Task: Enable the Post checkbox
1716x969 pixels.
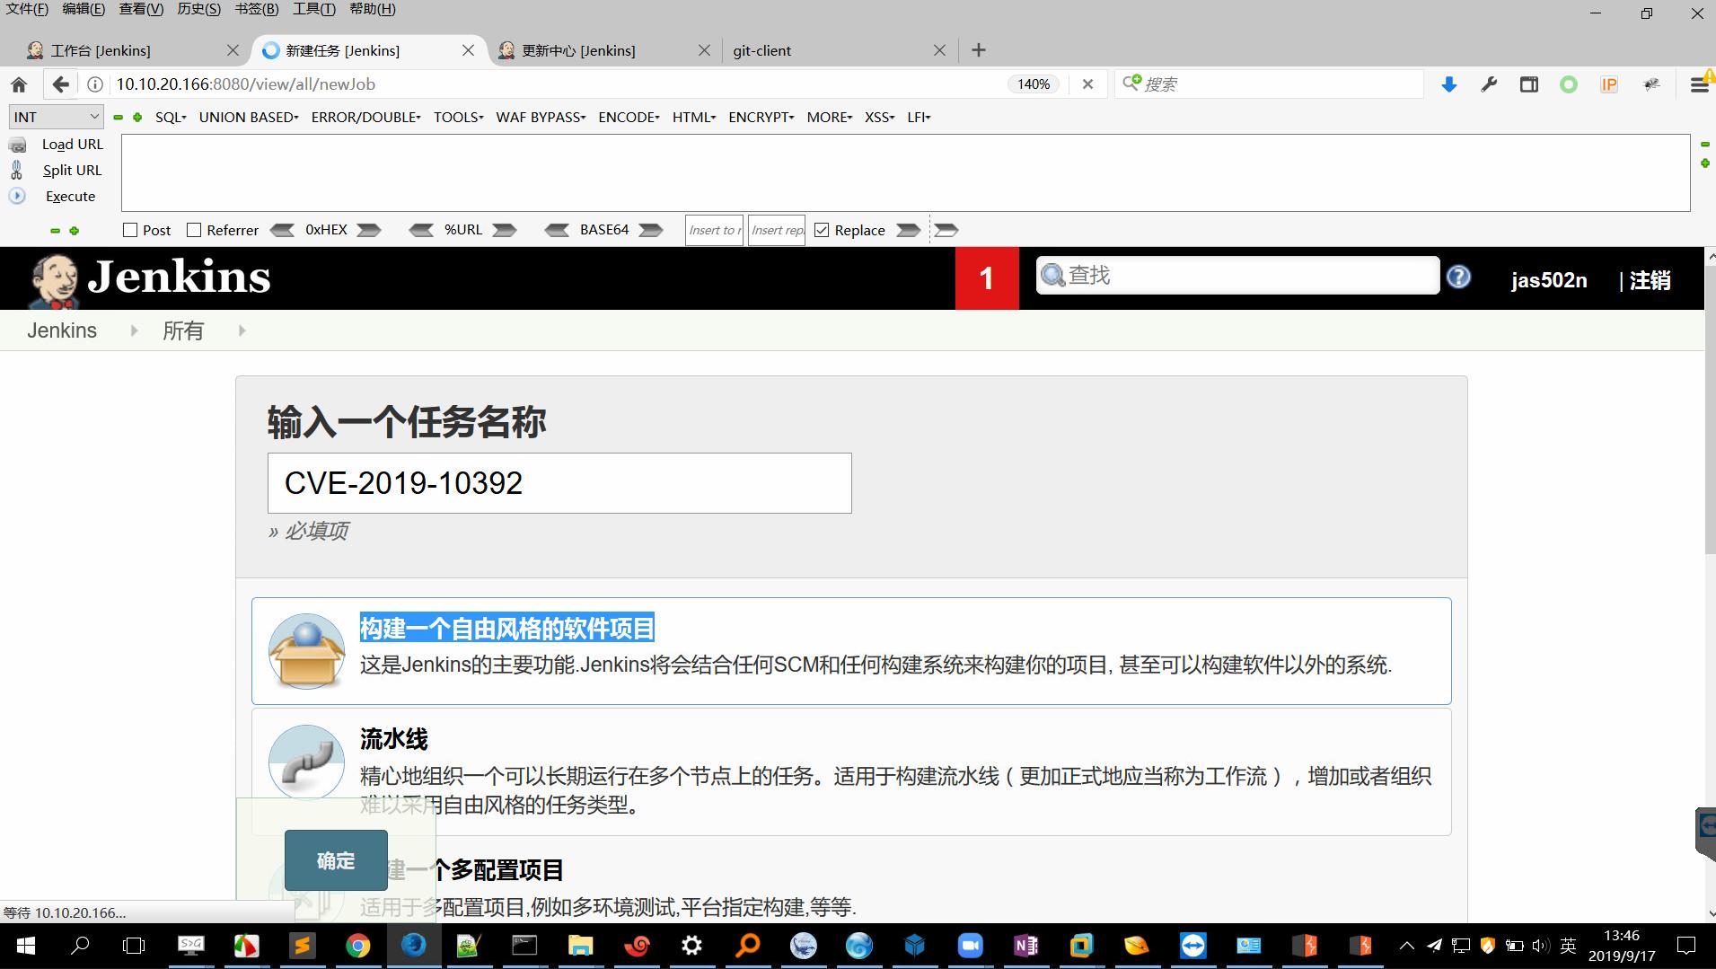Action: coord(130,230)
